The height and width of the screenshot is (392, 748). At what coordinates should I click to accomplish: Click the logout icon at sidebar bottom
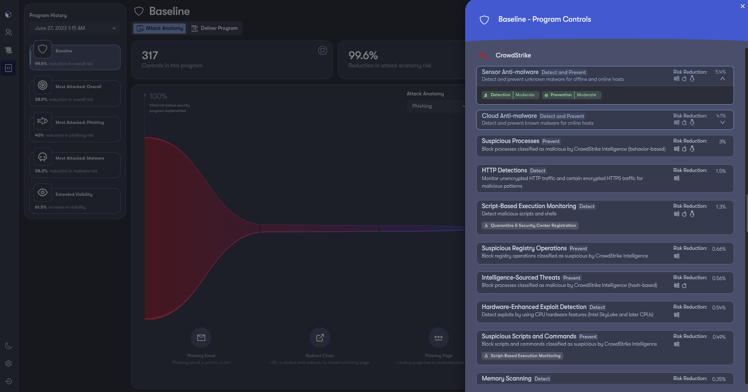pos(8,381)
